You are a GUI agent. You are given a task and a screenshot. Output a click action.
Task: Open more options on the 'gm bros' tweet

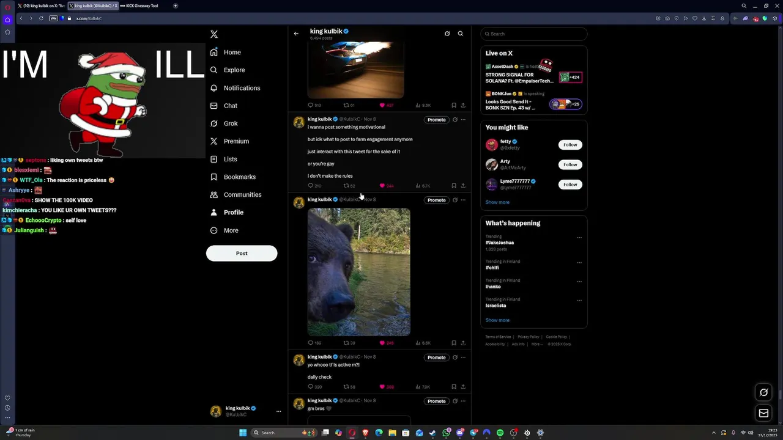(x=463, y=402)
